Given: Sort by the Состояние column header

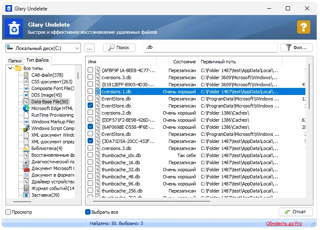Looking at the screenshot, I should [177, 62].
